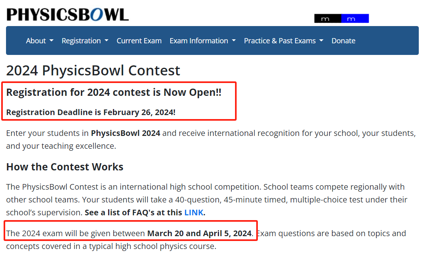Screen dimensions: 430x257
Task: Click the 2024 PhysicsBowl Contest heading
Action: 93,71
